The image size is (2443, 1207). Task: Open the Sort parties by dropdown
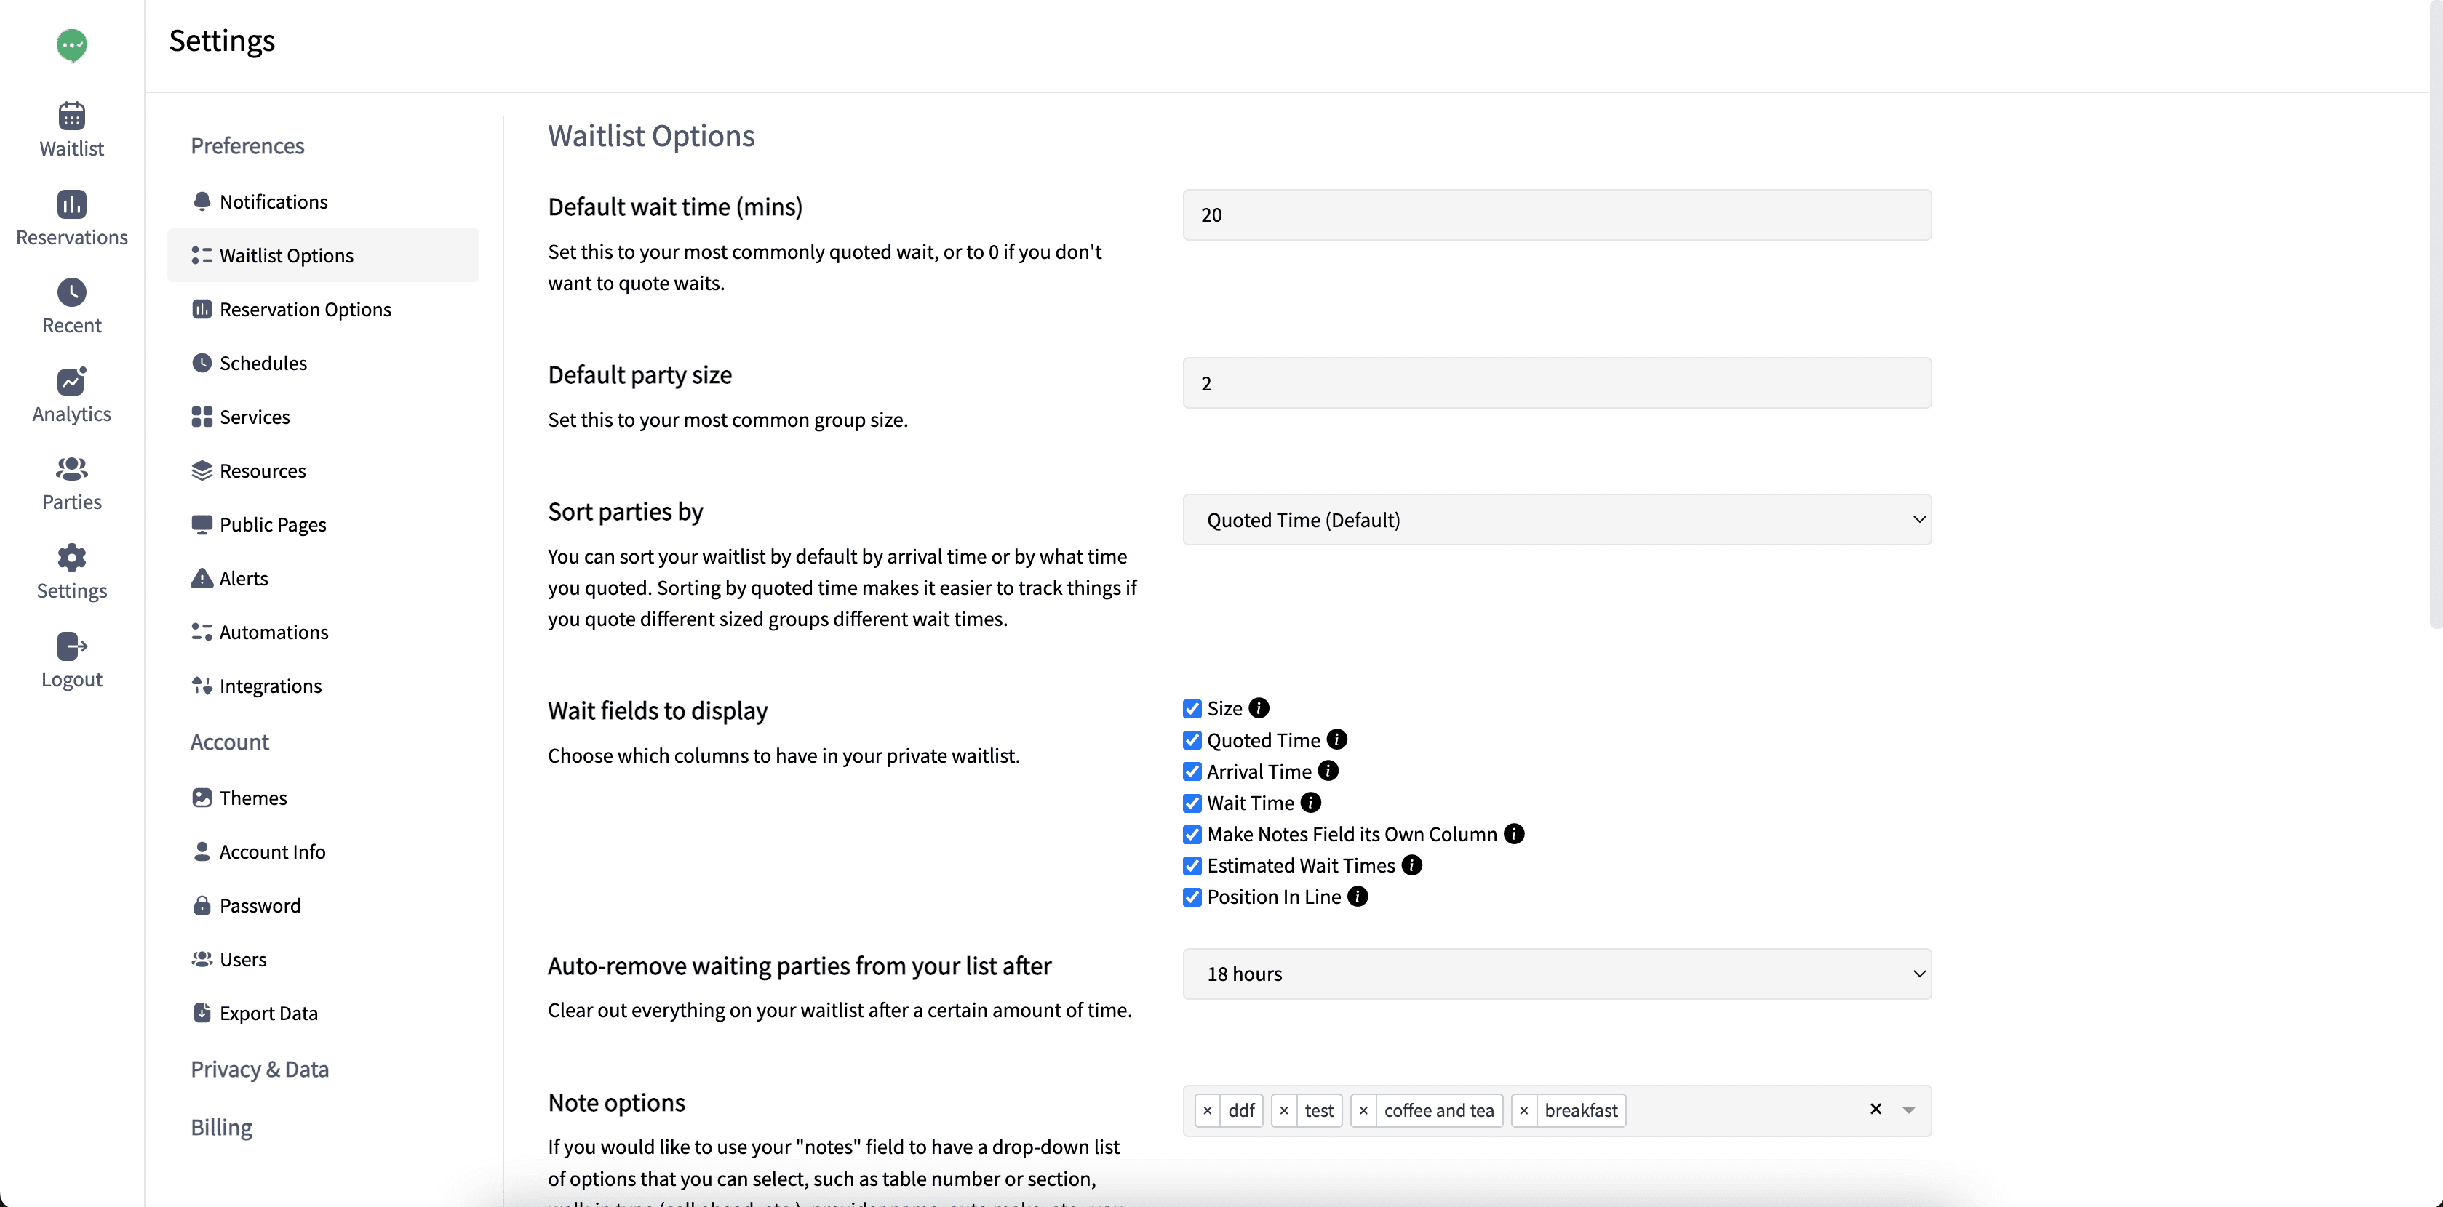pyautogui.click(x=1556, y=520)
